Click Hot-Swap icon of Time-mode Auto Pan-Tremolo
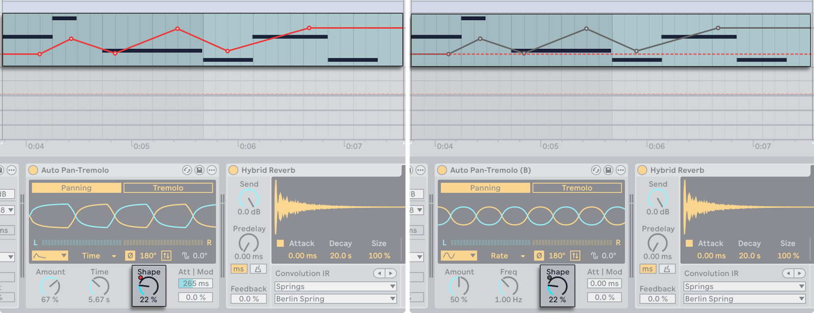 [187, 170]
